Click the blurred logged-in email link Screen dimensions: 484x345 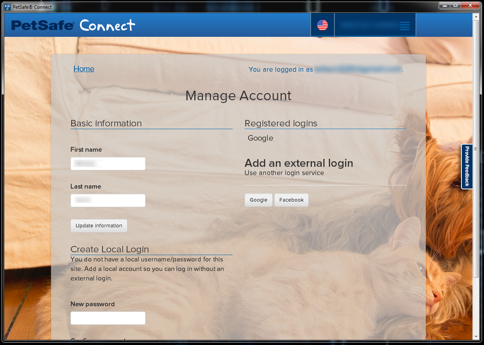[358, 69]
